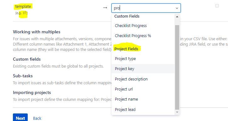Image resolution: width=228 pixels, height=121 pixels.
Task: Click the scroll up arrow in dropdown list
Action: [177, 17]
